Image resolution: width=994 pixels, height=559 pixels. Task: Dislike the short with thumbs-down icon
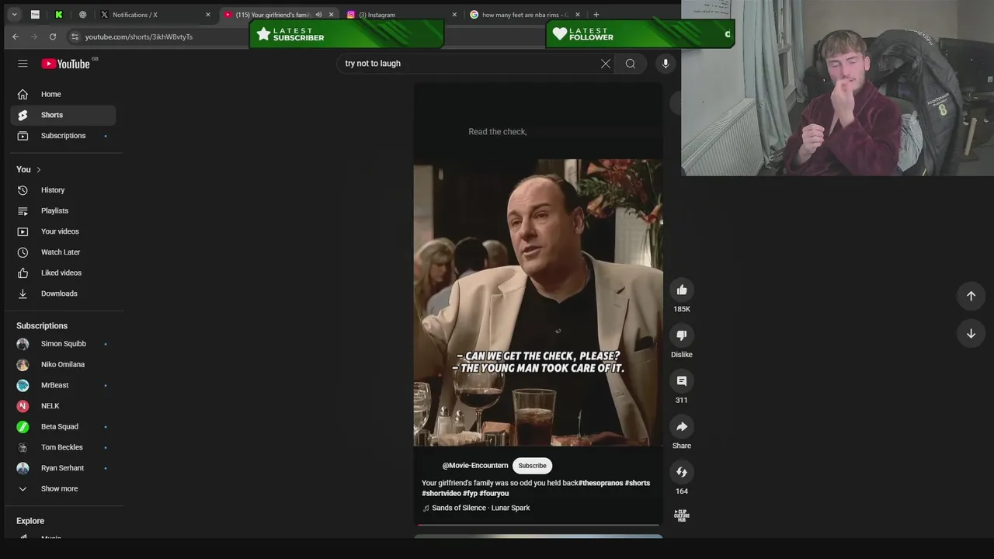682,335
